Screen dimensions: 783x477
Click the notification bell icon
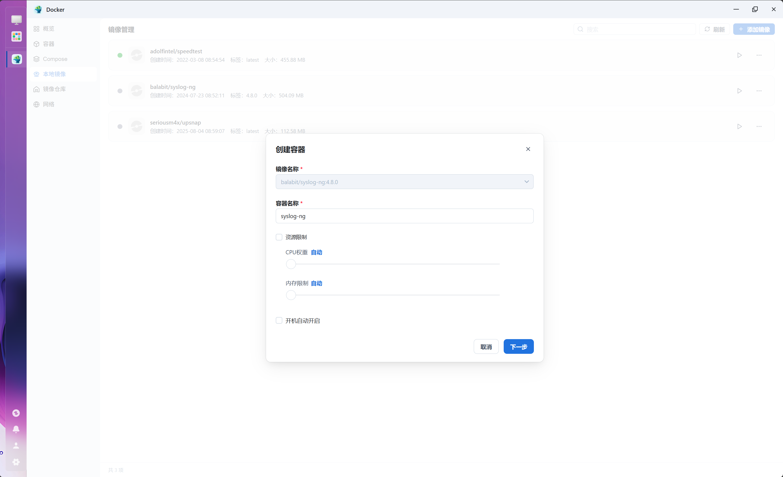coord(16,429)
